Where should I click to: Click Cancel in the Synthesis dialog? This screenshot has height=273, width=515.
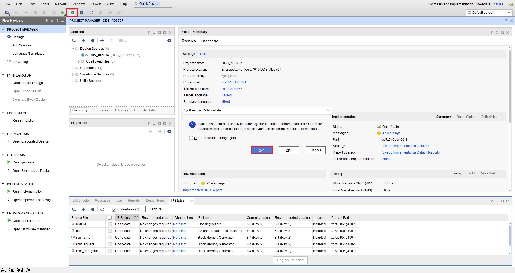pos(315,150)
